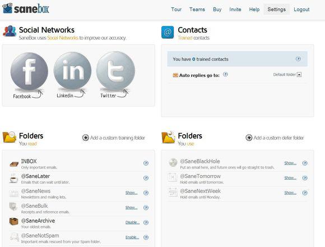
Task: Connect the Twitter social network icon
Action: click(115, 71)
